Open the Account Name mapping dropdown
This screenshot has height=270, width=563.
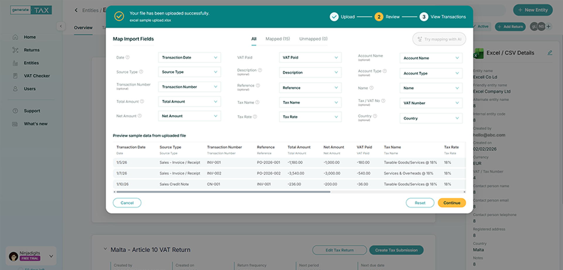(x=431, y=58)
